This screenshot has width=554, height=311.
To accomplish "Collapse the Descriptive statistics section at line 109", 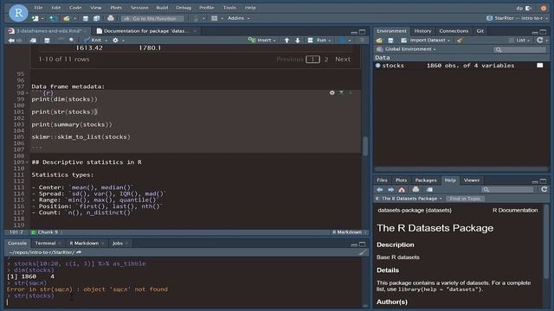I will [27, 162].
